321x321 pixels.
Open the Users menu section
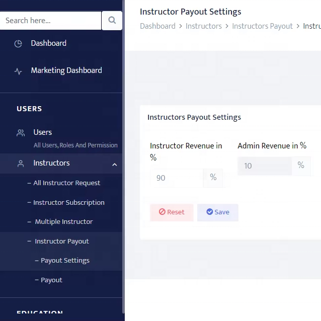click(x=43, y=132)
